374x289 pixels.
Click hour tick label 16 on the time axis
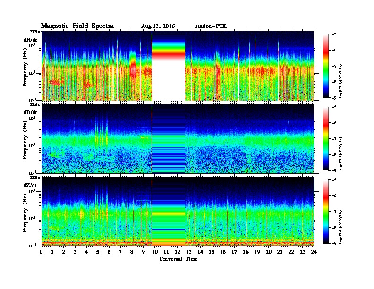223,252
